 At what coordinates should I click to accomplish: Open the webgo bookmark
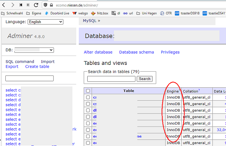pos(80,13)
